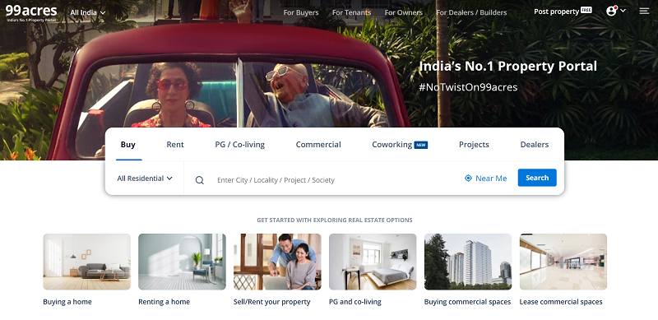Click the PG and co-living caption
The height and width of the screenshot is (320, 658).
pos(355,302)
